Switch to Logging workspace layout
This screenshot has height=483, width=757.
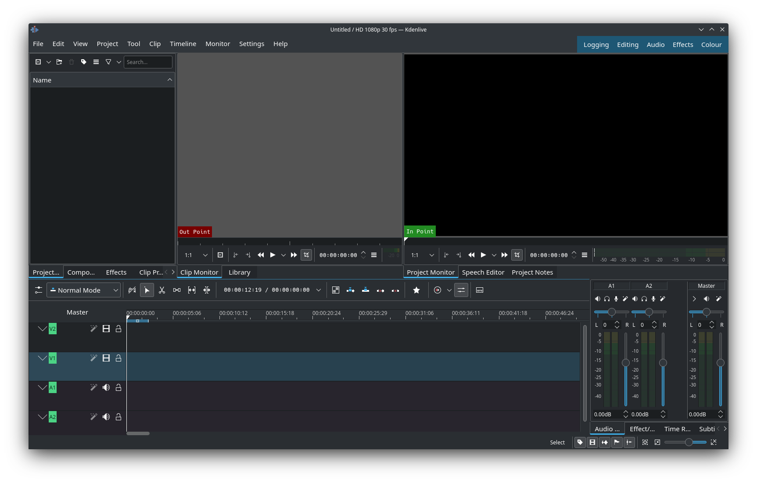click(x=596, y=45)
